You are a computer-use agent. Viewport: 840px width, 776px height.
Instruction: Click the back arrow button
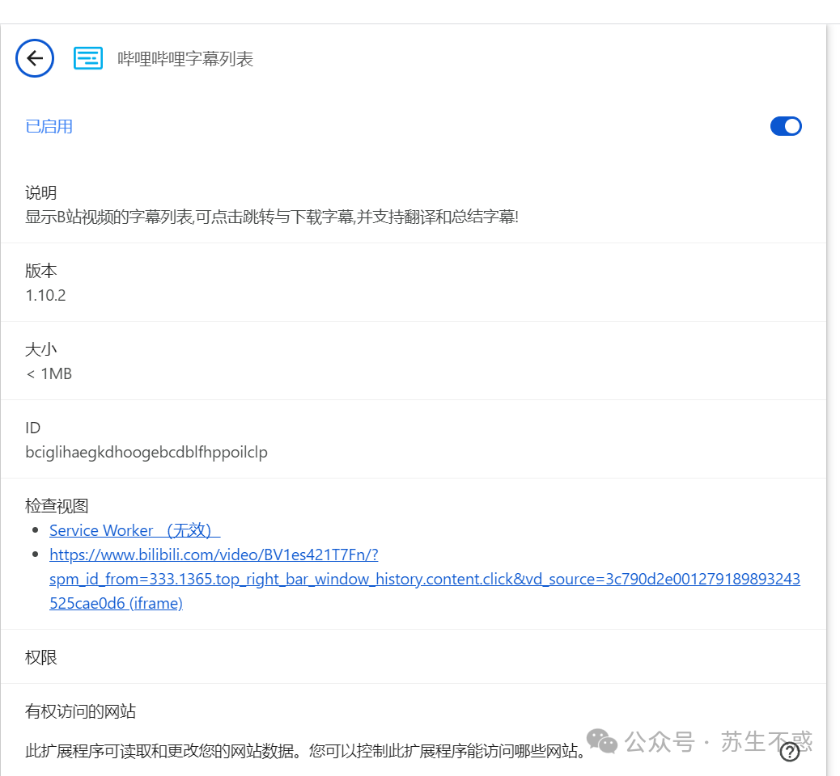(35, 58)
